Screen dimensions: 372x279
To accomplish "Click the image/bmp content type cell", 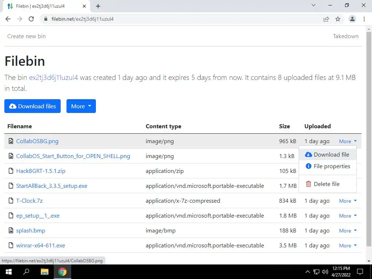I will [161, 230].
